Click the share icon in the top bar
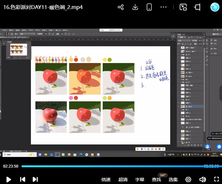 (121, 7)
